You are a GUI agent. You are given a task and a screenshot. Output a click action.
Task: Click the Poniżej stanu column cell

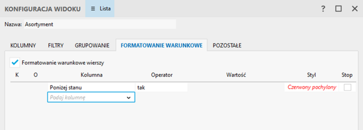coord(91,88)
